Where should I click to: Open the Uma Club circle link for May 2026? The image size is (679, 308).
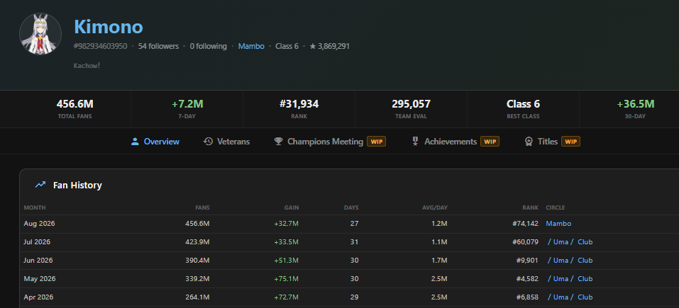(570, 279)
